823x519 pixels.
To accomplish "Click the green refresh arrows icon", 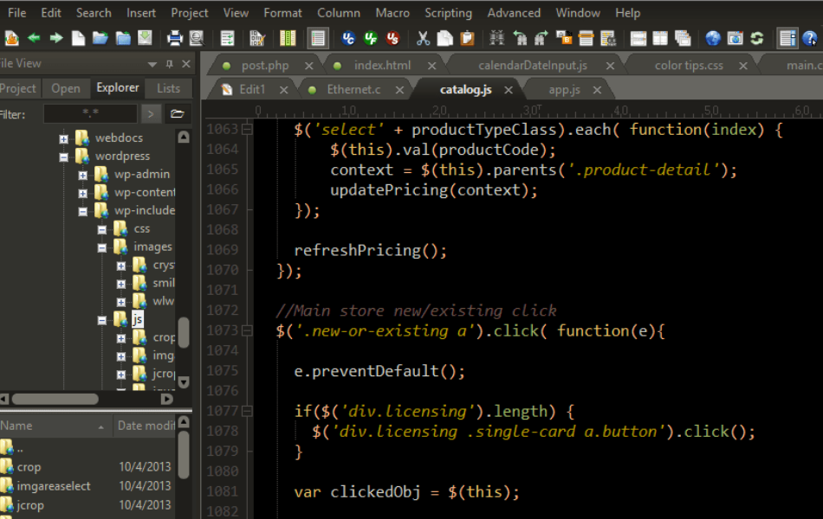I will (x=757, y=38).
